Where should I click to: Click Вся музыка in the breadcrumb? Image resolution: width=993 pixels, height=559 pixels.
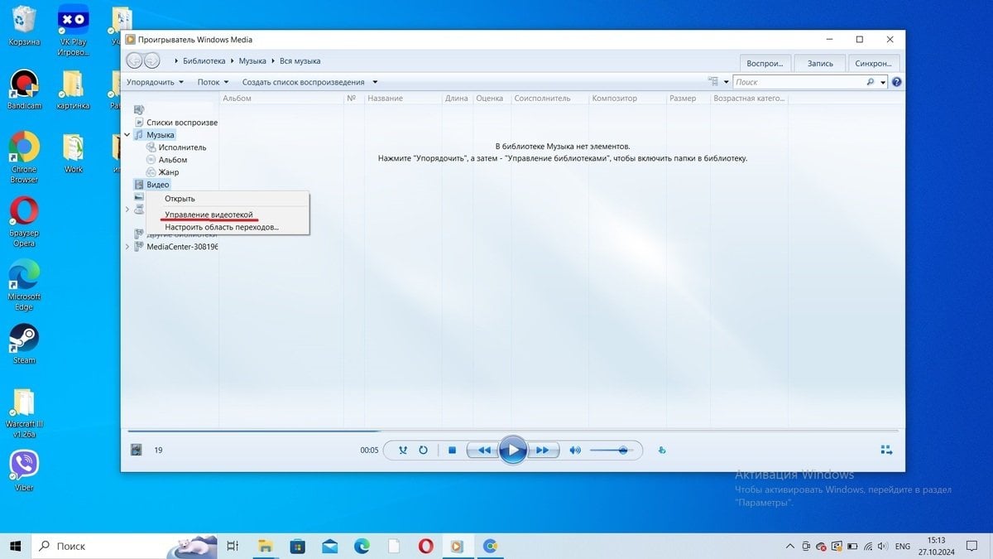[300, 61]
